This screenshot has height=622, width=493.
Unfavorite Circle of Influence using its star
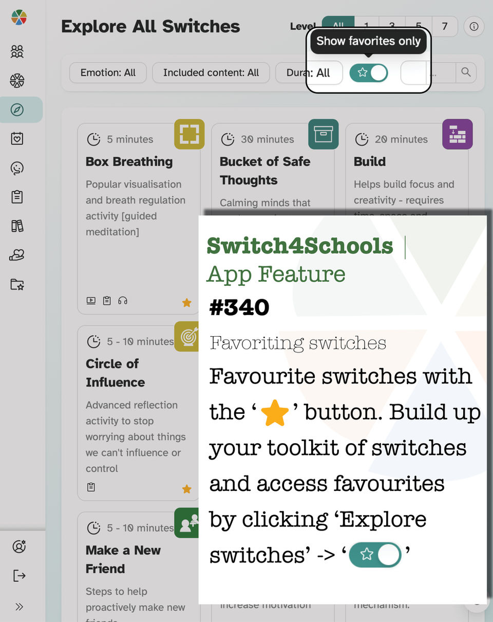point(186,489)
